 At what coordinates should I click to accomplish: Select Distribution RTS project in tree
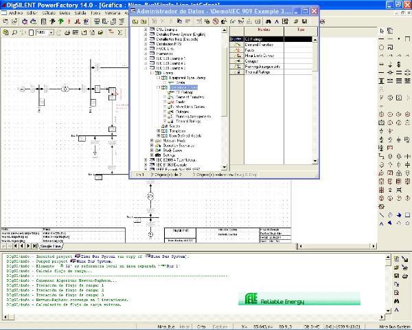pos(168,44)
